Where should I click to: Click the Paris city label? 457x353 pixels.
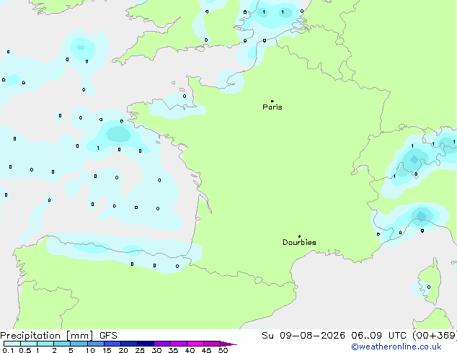(x=272, y=107)
